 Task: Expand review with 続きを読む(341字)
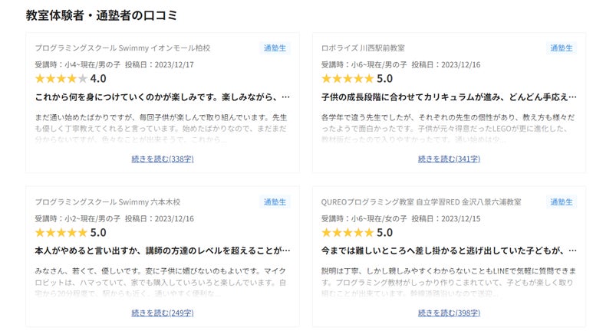(x=449, y=159)
